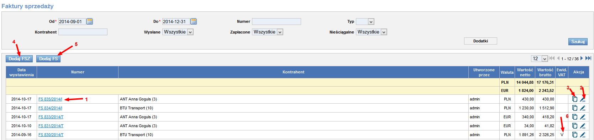Open the Nieściągalne dropdown

coord(372,32)
